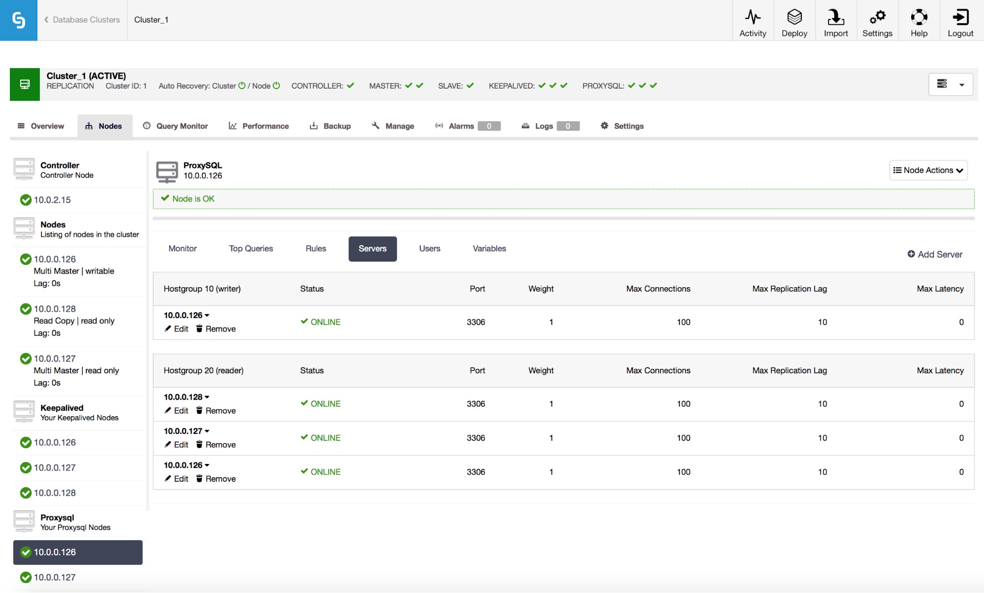Remove server 10.0.0.127 from reader hostgroup
984x593 pixels.
point(216,445)
